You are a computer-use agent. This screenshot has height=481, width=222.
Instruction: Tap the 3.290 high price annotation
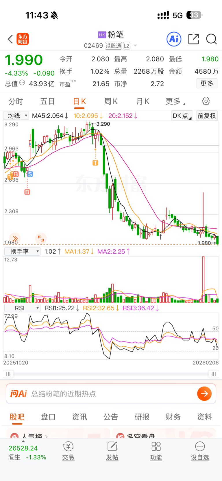click(x=103, y=124)
